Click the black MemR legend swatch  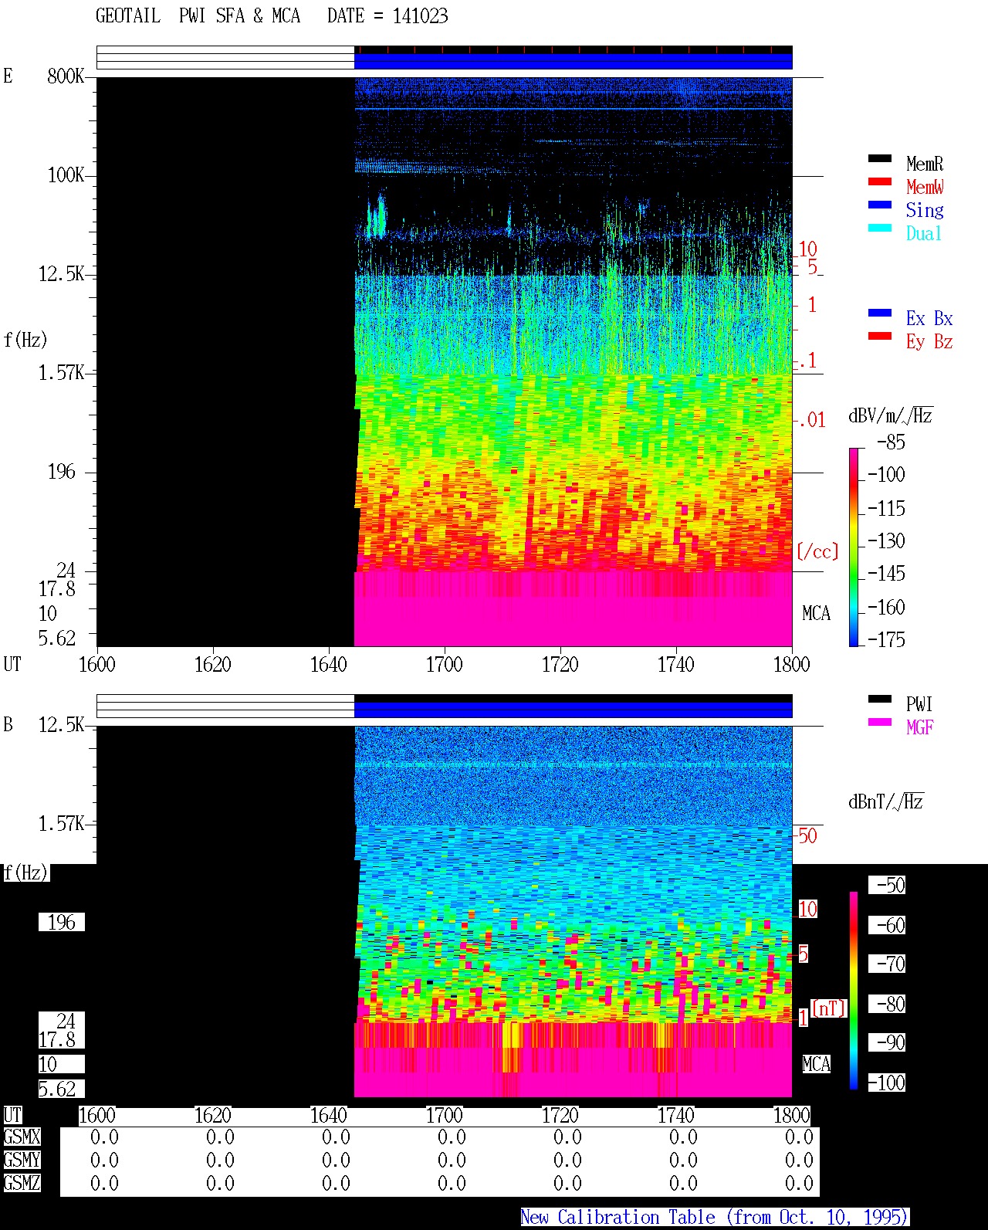880,158
